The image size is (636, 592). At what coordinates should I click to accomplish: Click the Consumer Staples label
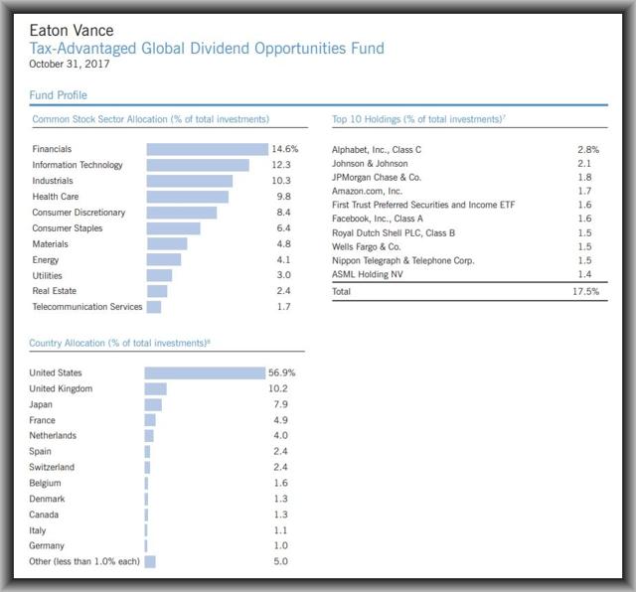68,228
